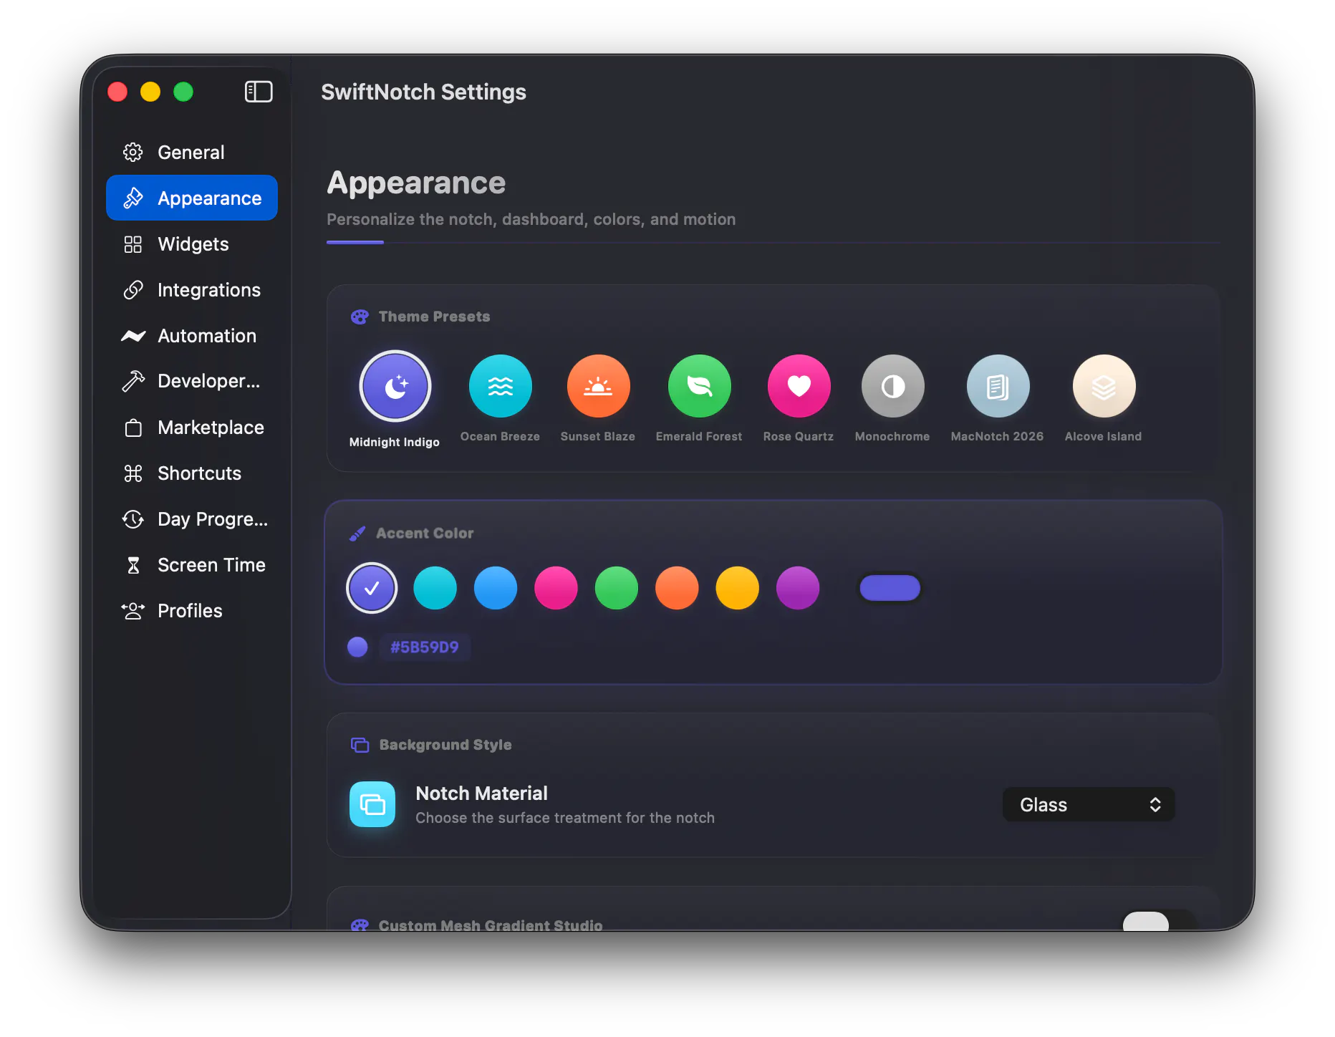Screen dimensions: 1335x1037
Task: Click the Widgets grid icon
Action: (x=133, y=244)
